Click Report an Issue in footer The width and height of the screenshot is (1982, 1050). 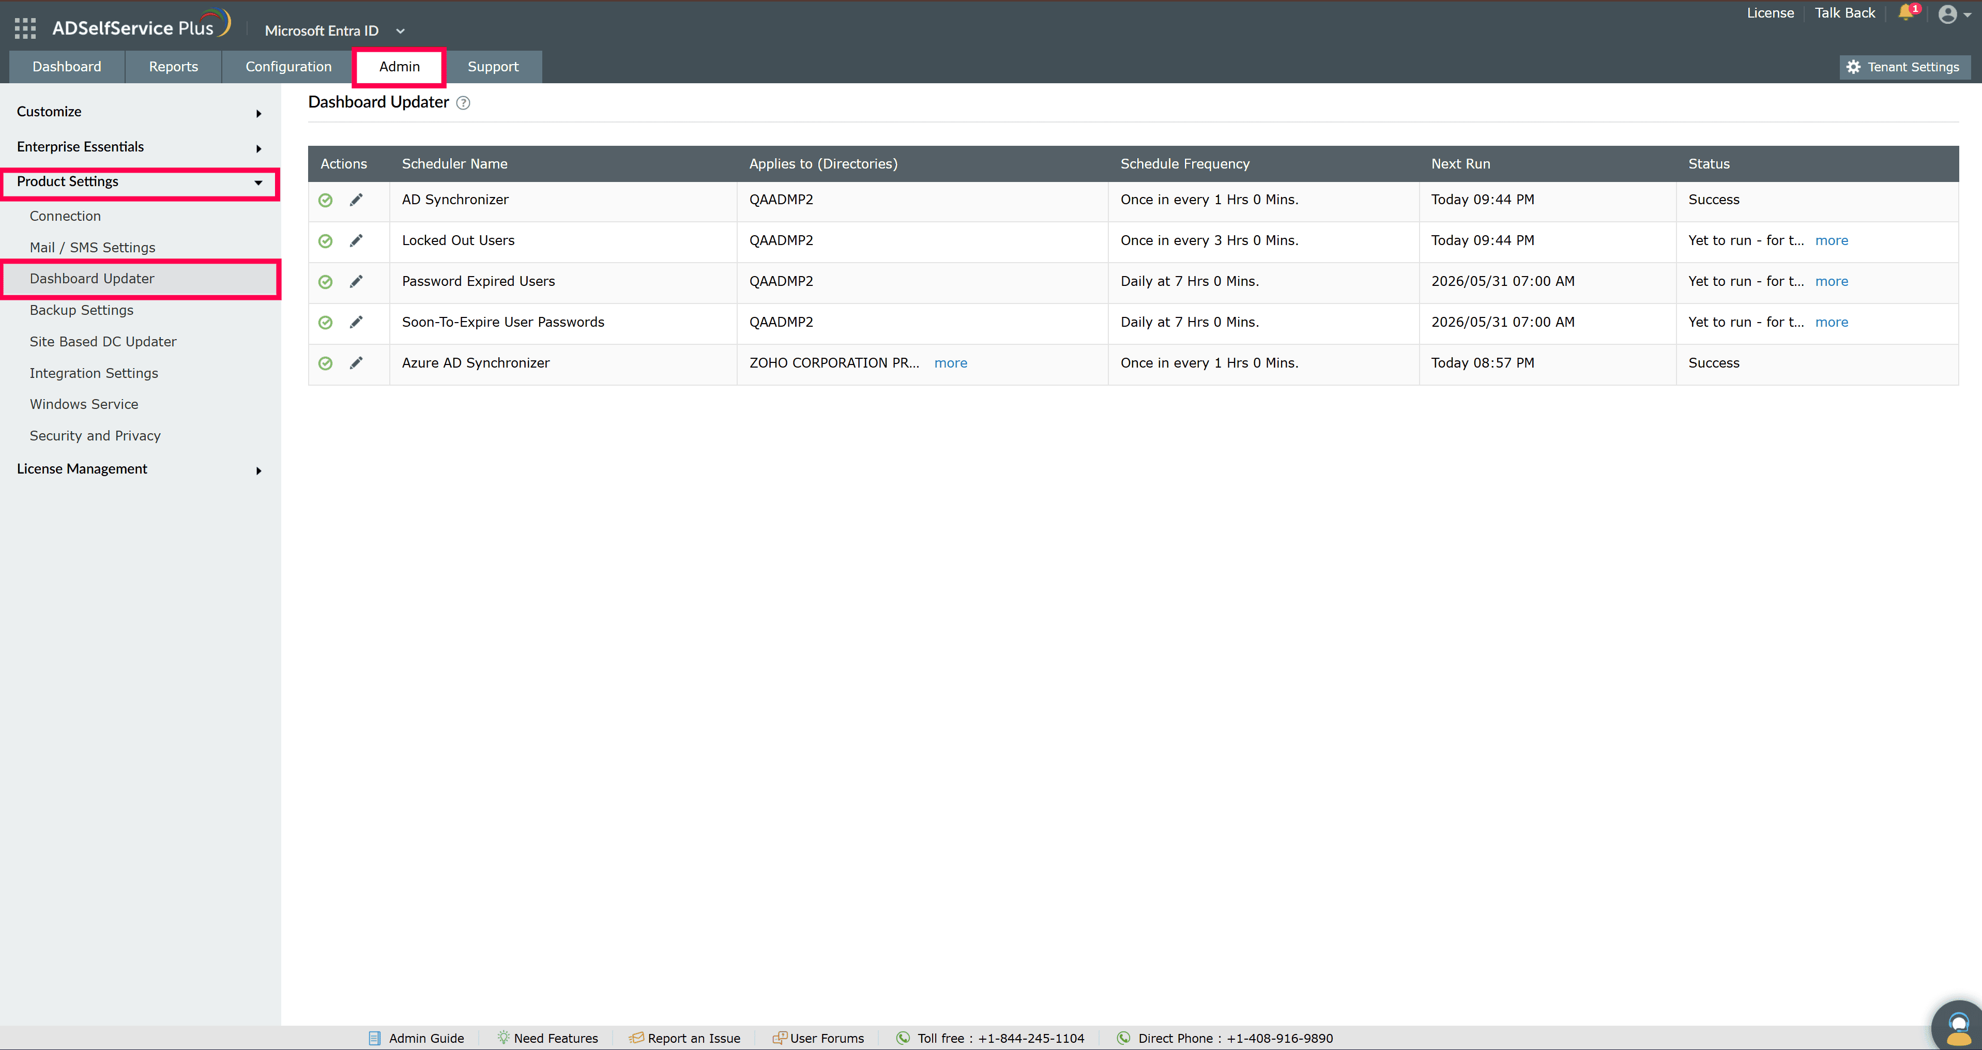pyautogui.click(x=685, y=1038)
